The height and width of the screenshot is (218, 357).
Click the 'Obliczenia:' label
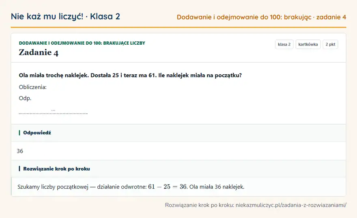point(32,87)
